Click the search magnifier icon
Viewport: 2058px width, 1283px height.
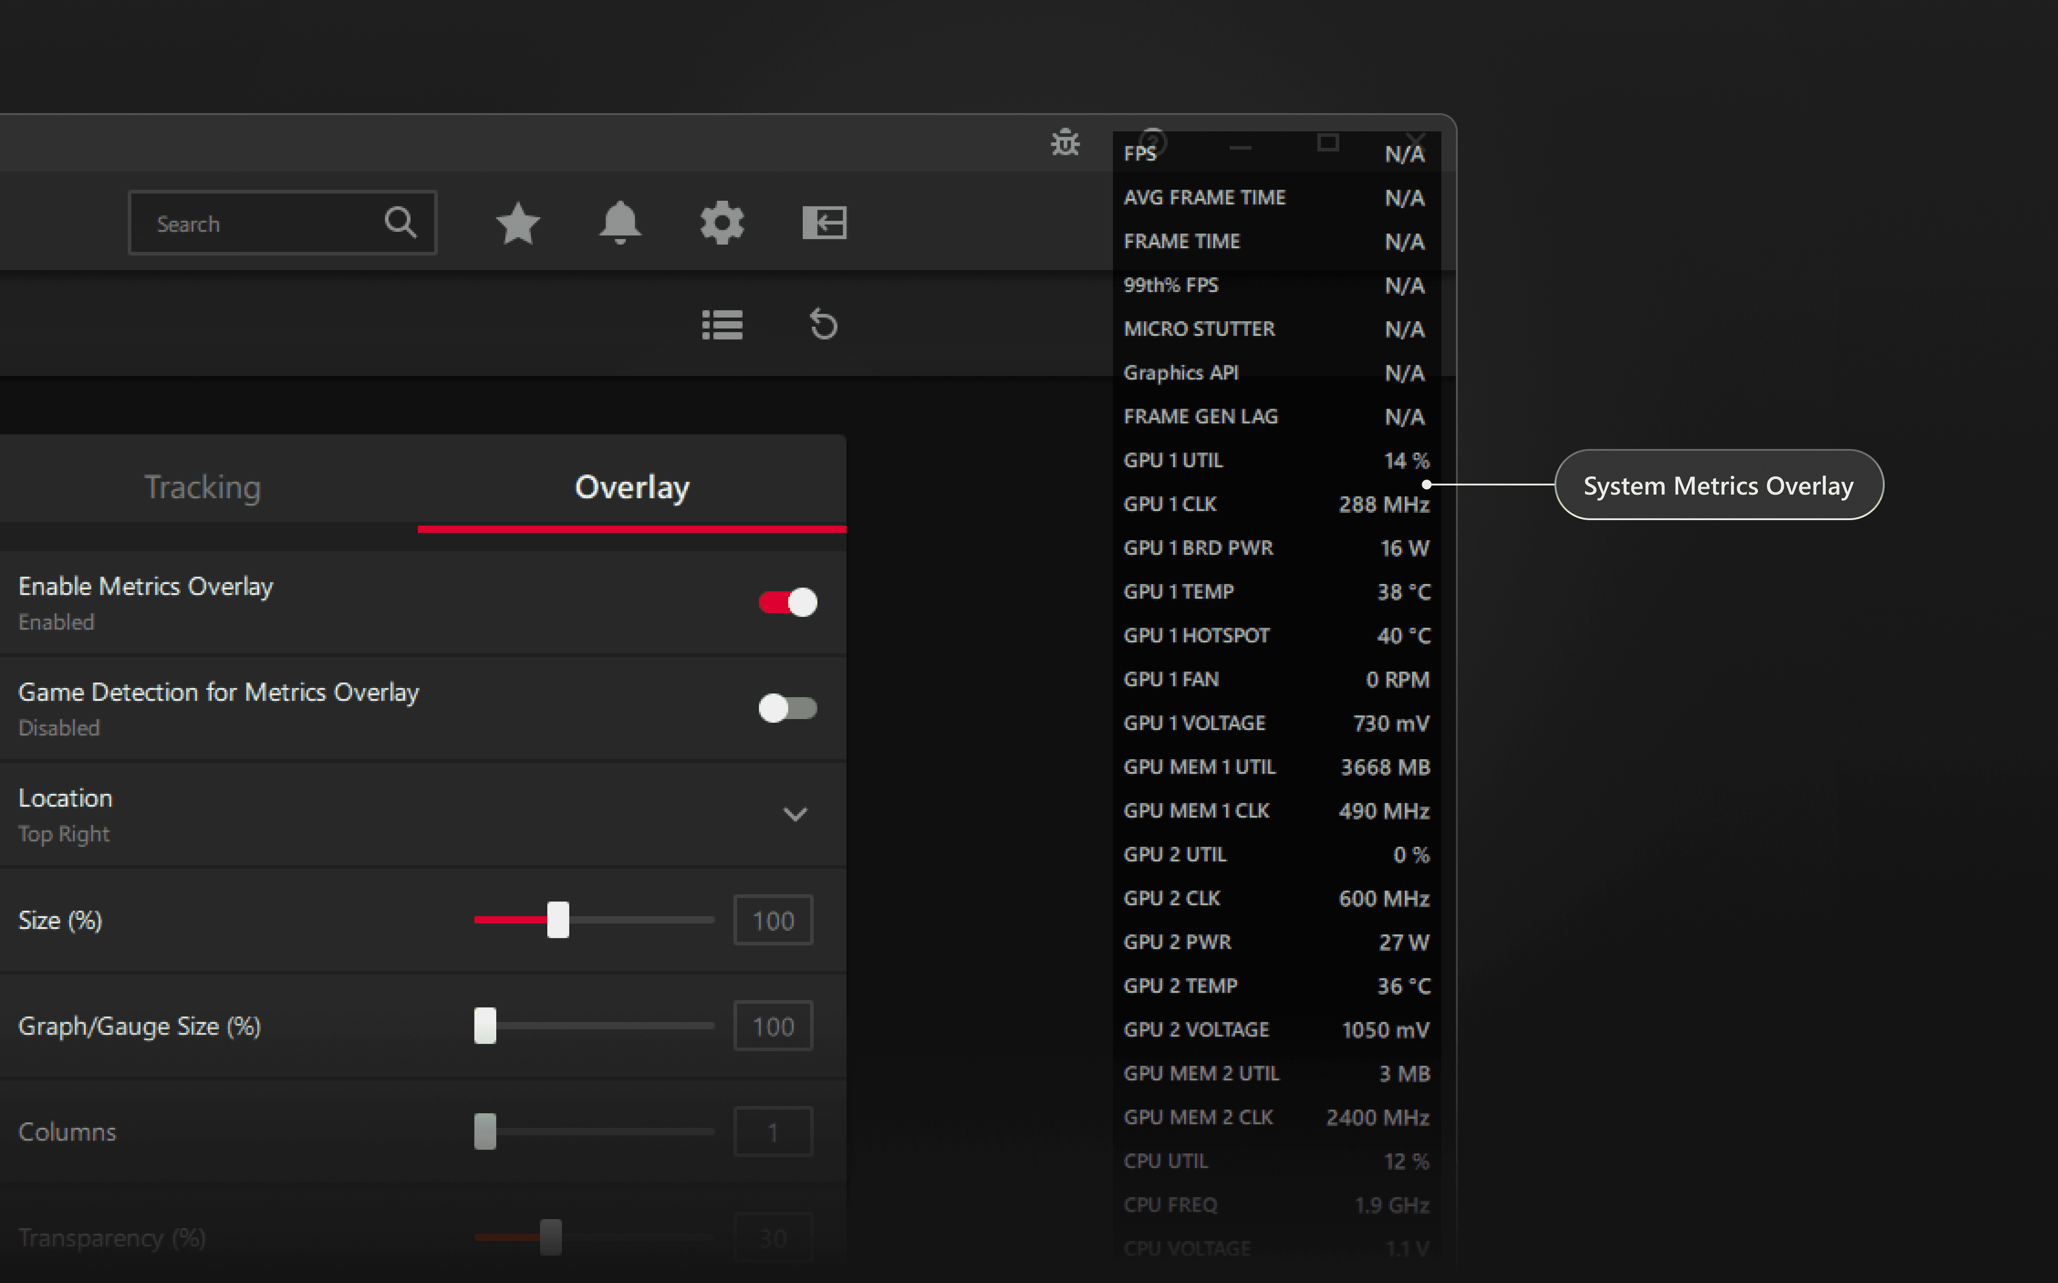(x=400, y=222)
